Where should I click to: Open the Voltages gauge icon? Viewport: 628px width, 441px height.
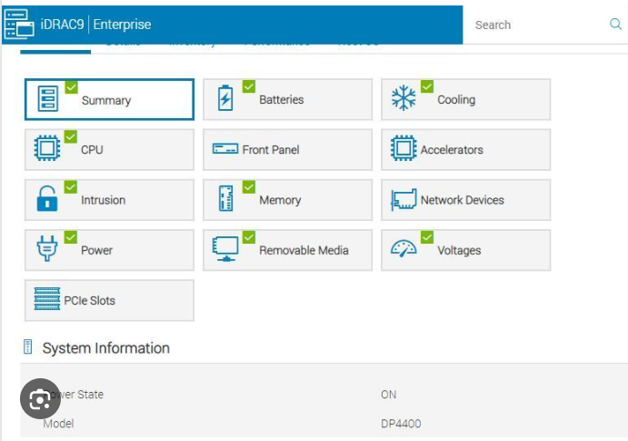(x=404, y=250)
